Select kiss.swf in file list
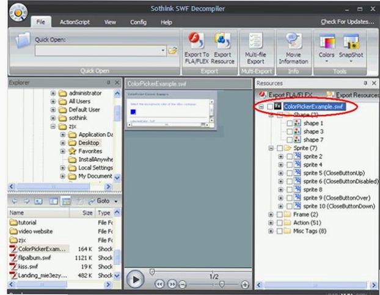The width and height of the screenshot is (380, 295). pos(28,266)
